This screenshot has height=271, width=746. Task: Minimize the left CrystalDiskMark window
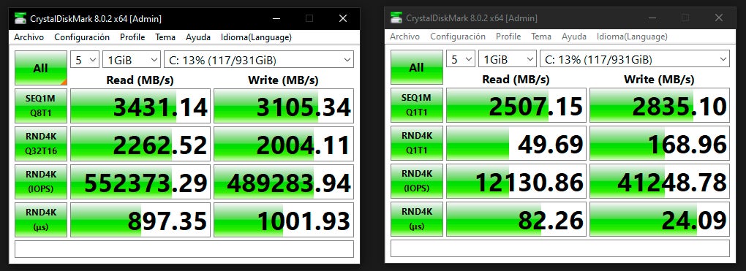(x=276, y=18)
